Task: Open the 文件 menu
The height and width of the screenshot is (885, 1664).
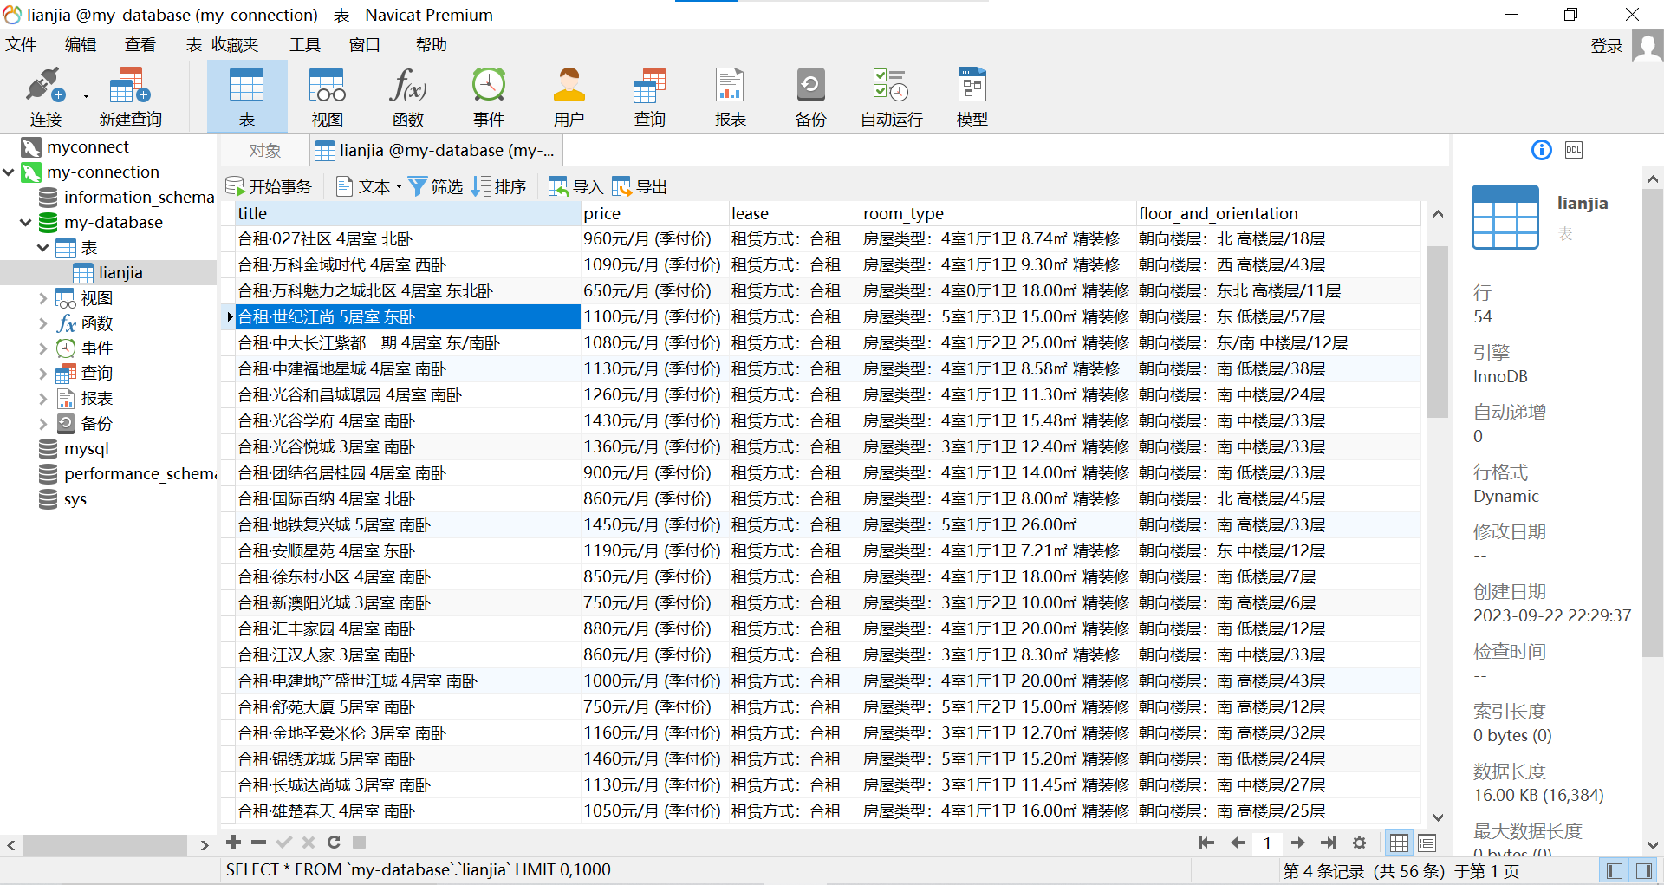Action: point(21,44)
